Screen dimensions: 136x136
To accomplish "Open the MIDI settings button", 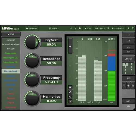I will [128, 101].
